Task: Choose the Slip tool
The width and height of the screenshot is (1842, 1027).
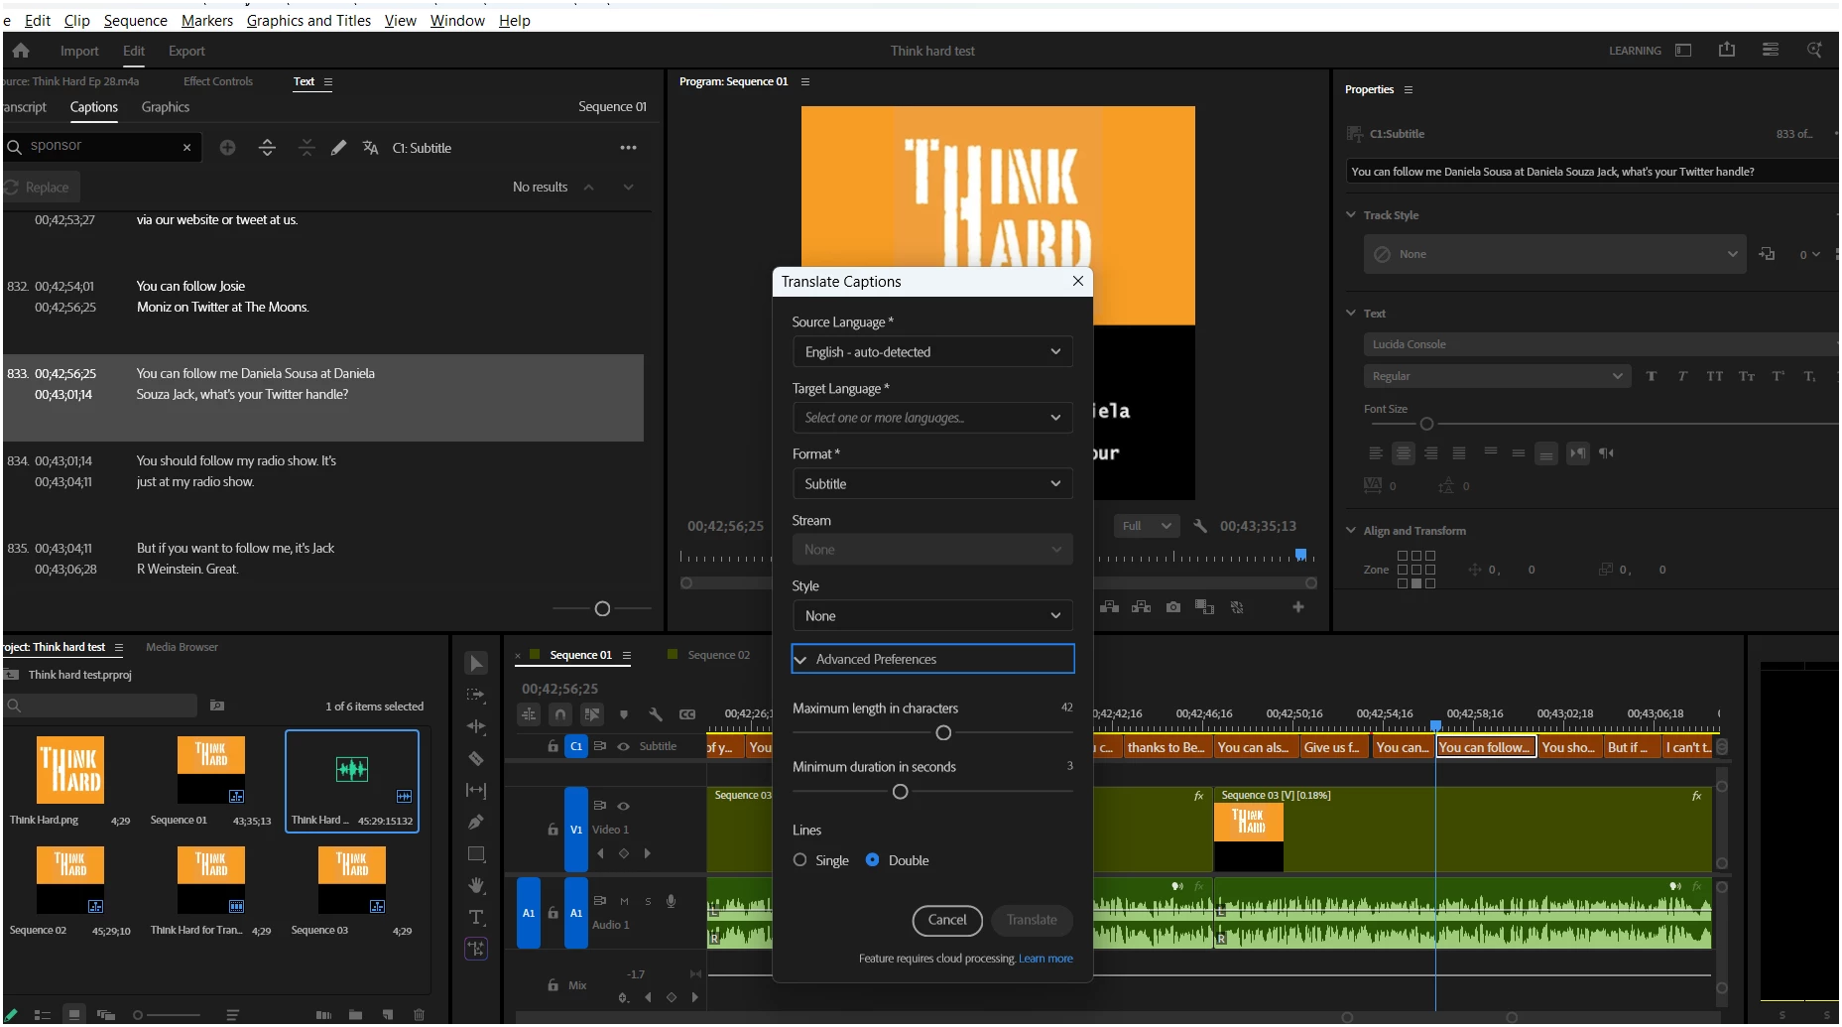Action: (476, 790)
